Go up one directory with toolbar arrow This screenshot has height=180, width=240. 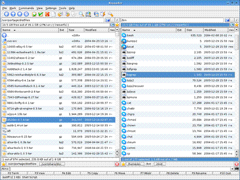[13, 14]
